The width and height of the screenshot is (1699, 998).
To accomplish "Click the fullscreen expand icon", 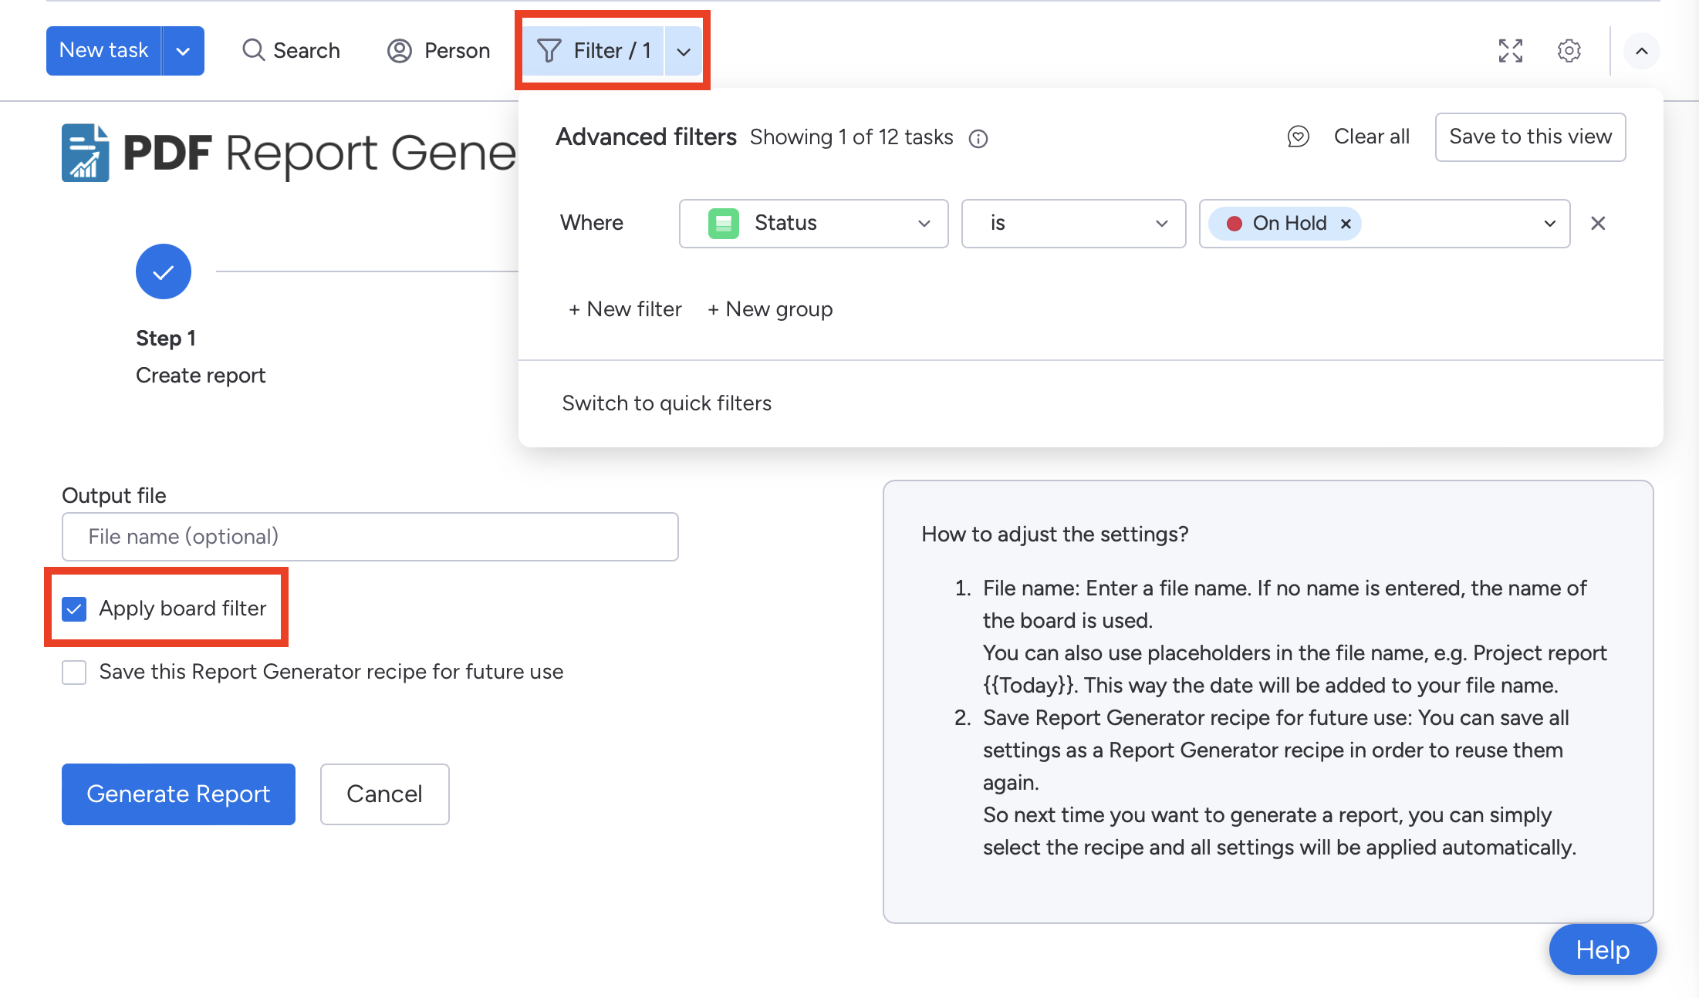I will coord(1511,51).
